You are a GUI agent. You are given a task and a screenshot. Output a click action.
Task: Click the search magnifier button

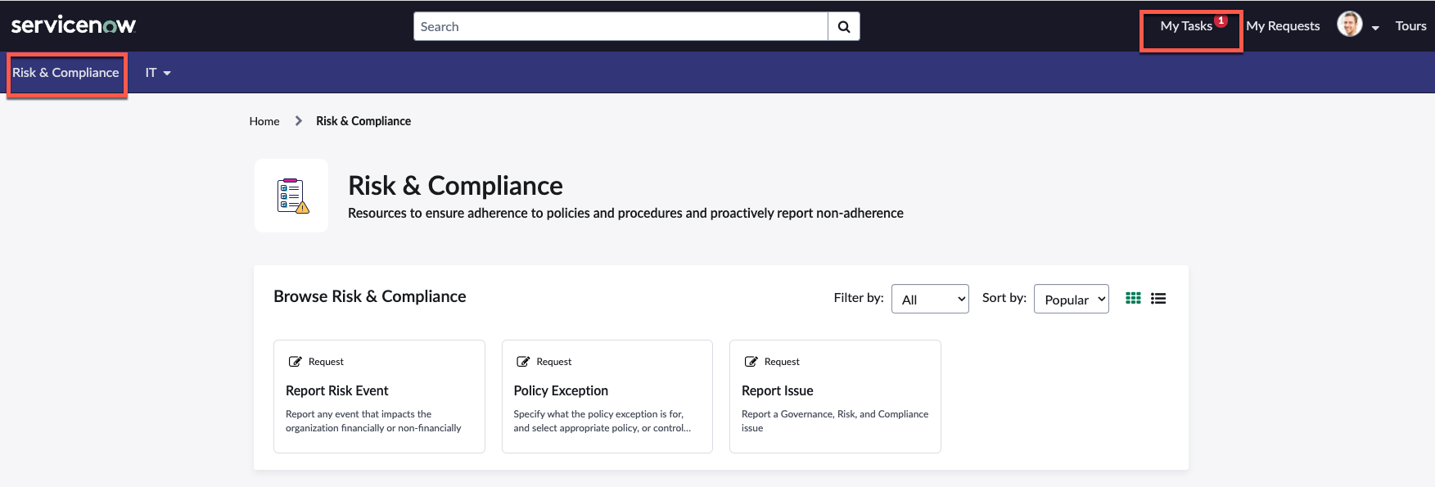(x=844, y=26)
